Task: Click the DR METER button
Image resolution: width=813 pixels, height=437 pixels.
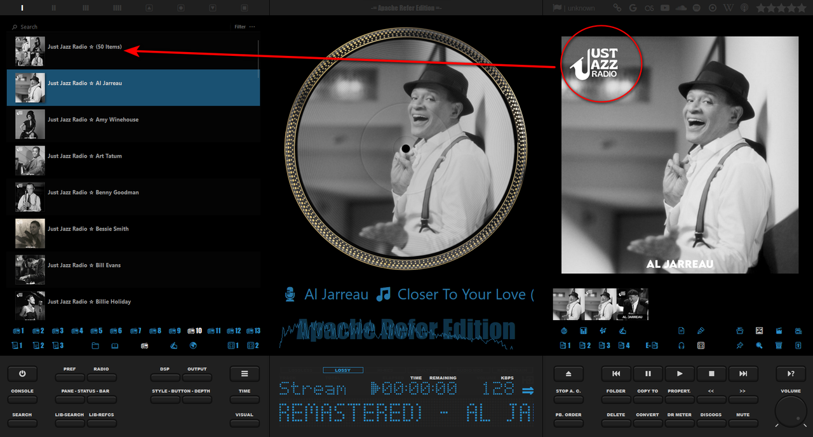Action: (680, 423)
